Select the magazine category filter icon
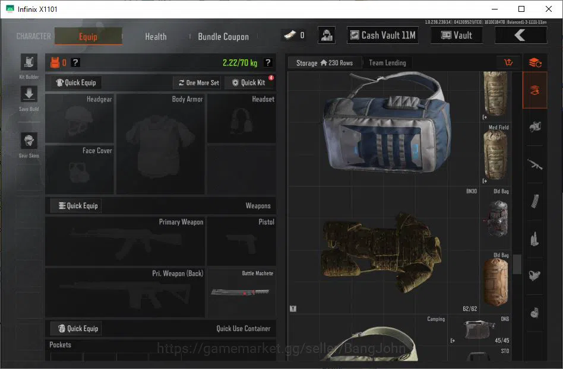The width and height of the screenshot is (563, 369). coord(535,202)
